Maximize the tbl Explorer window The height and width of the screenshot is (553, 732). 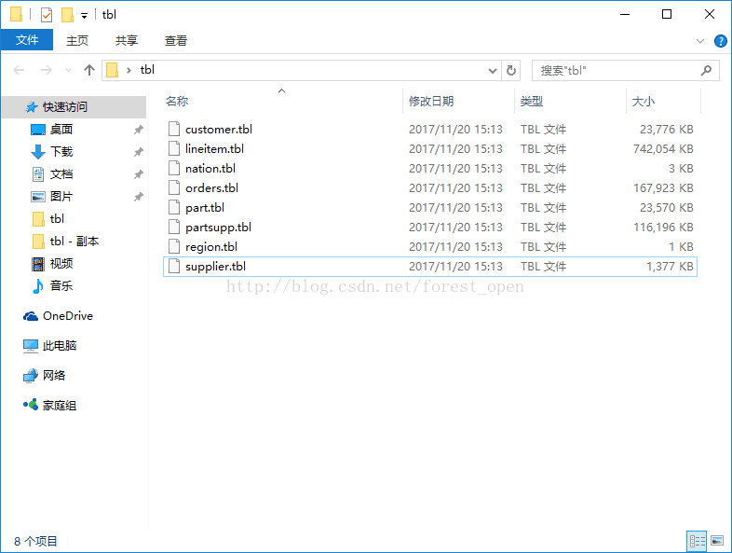[667, 15]
